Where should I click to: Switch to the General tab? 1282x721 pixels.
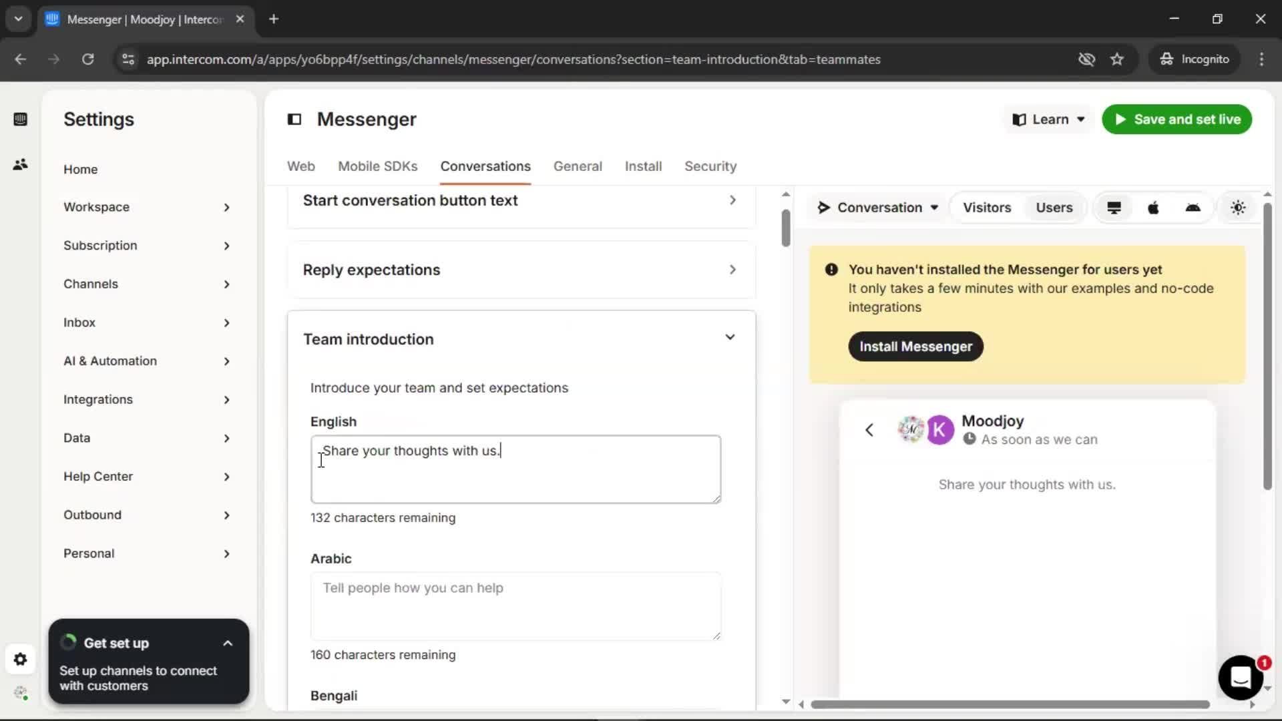[x=578, y=167]
